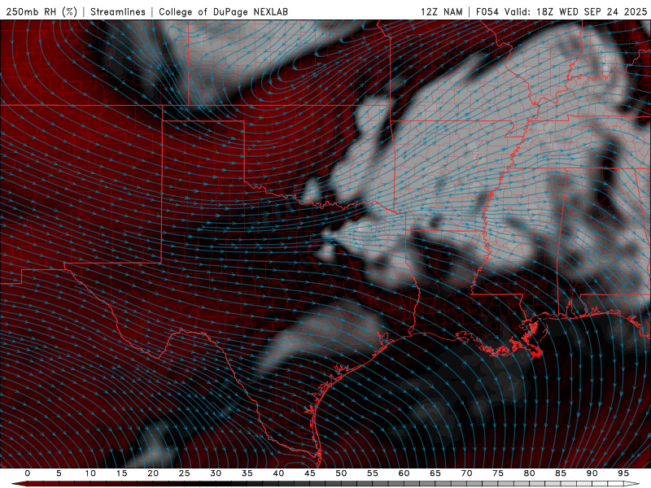This screenshot has width=651, height=488.
Task: Click the colorbar label '25'
Action: [x=184, y=473]
